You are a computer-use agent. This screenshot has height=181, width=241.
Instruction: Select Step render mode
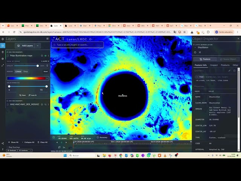click(x=26, y=71)
